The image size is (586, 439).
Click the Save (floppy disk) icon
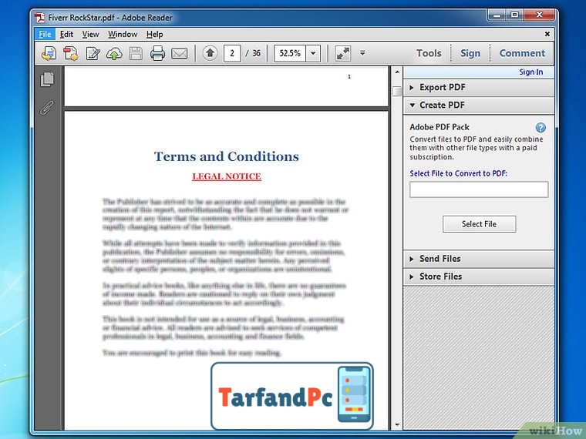[x=136, y=54]
